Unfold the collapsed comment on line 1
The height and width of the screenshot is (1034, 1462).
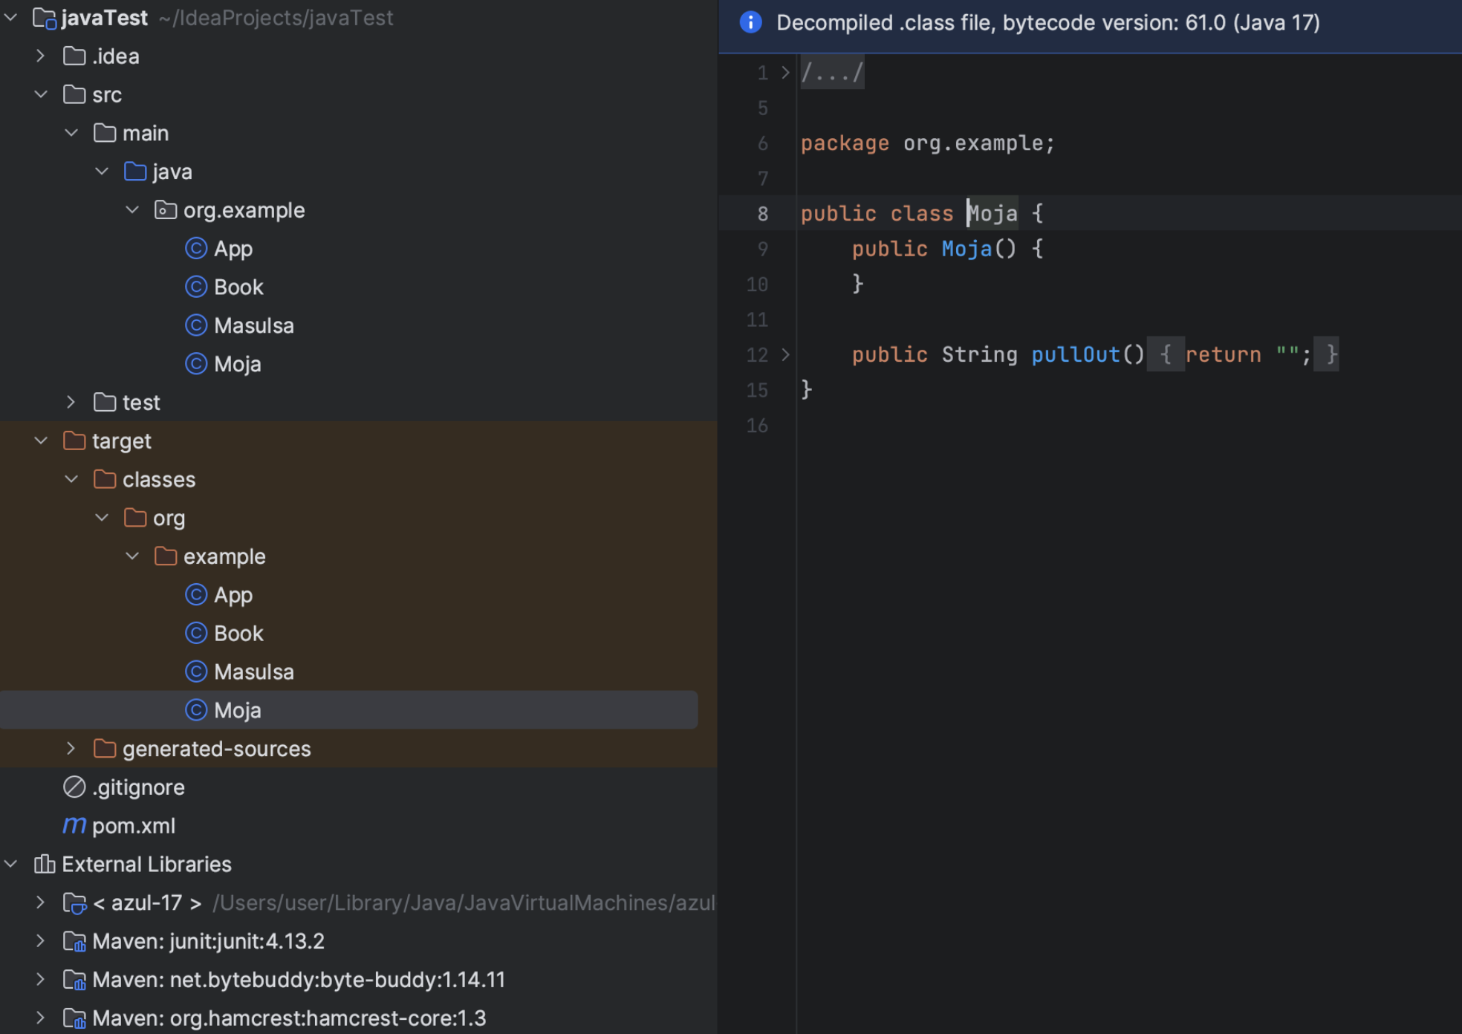[785, 73]
